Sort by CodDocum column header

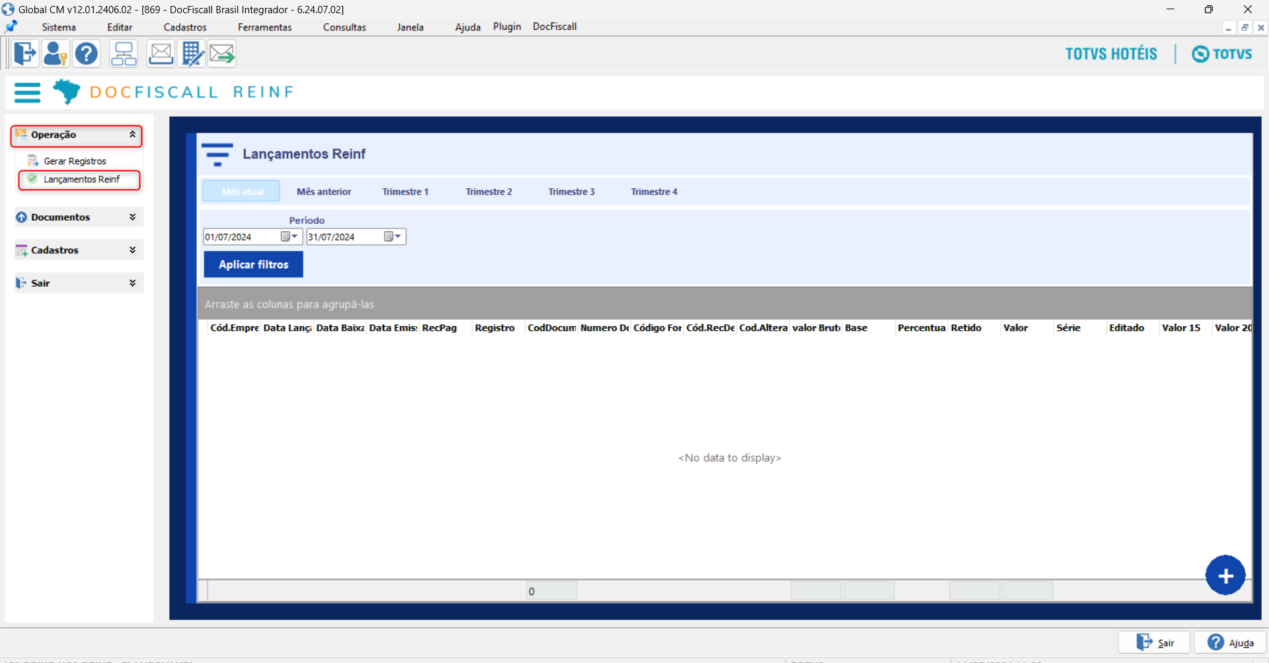tap(551, 328)
